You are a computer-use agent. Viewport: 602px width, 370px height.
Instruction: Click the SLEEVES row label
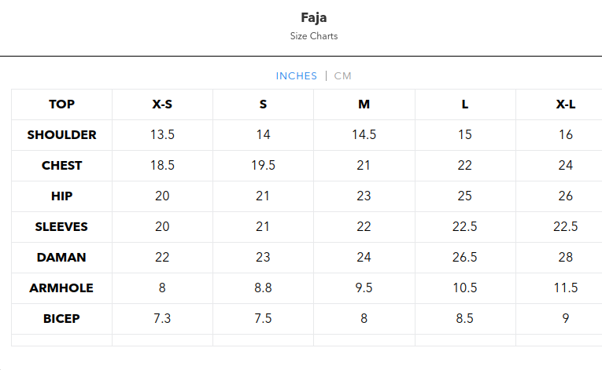[62, 227]
